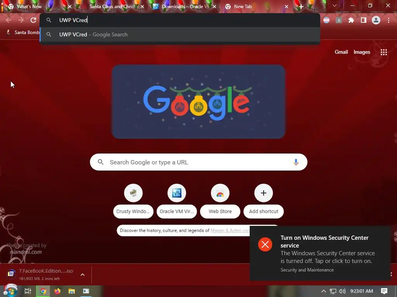Open Firefox from the taskbar

click(x=57, y=291)
